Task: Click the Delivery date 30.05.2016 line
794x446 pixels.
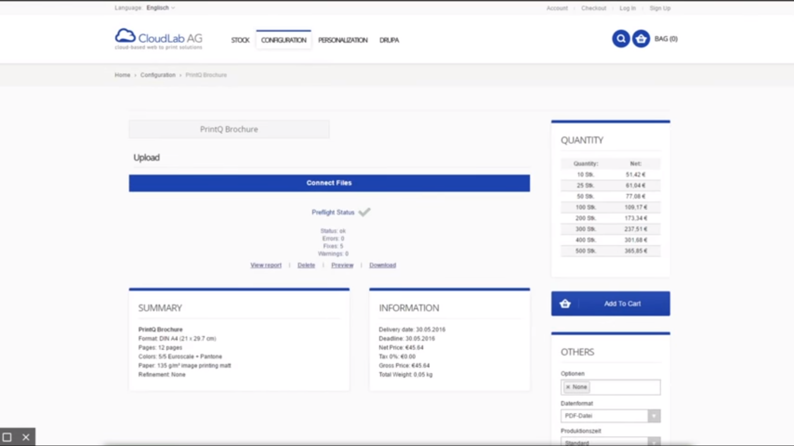Action: [x=412, y=330]
